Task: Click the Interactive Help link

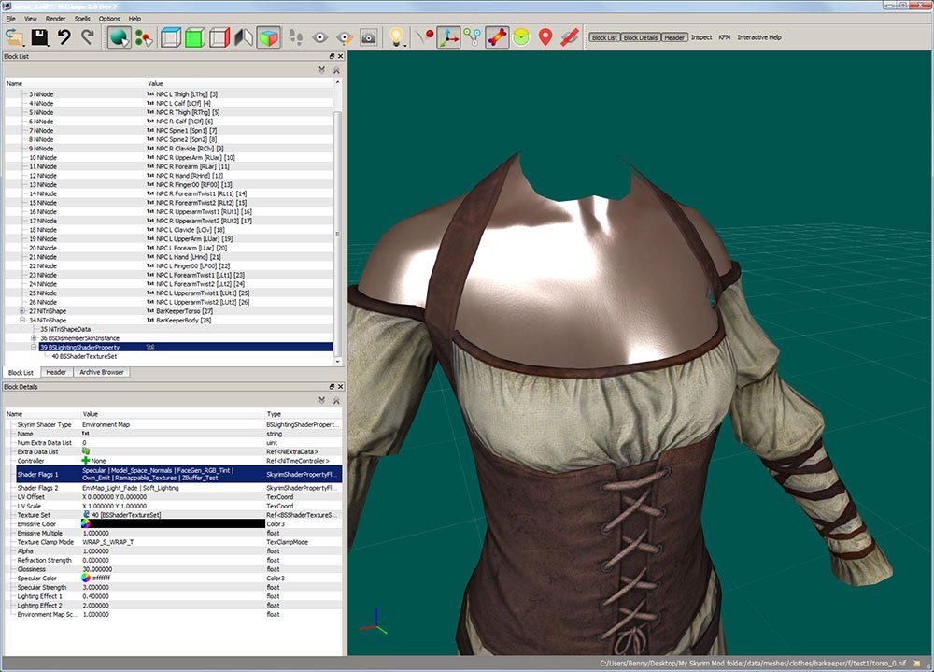Action: coord(759,37)
